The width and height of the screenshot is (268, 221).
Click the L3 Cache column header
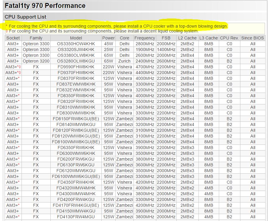tap(209, 38)
